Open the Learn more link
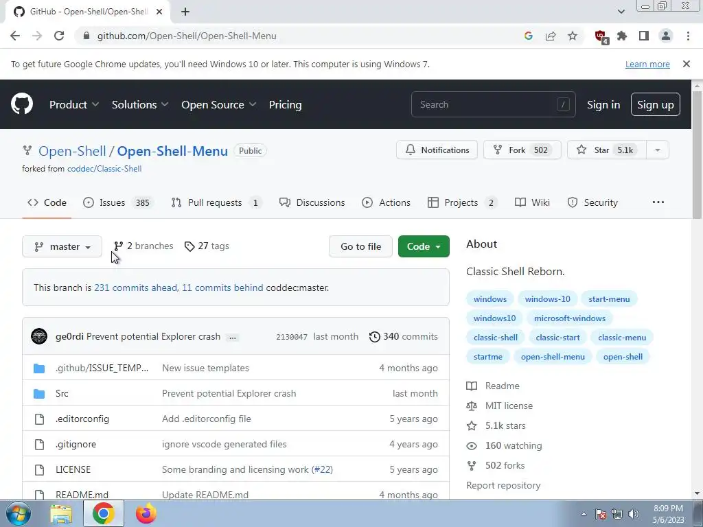The height and width of the screenshot is (527, 703). (647, 64)
